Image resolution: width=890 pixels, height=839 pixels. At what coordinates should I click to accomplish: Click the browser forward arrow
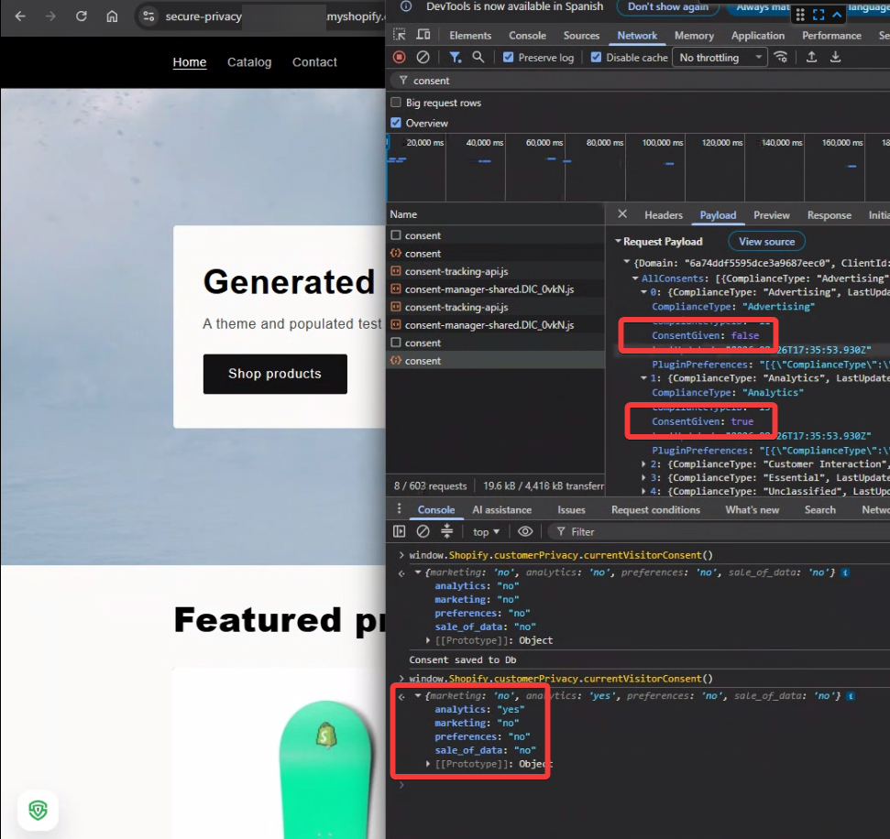click(x=50, y=16)
